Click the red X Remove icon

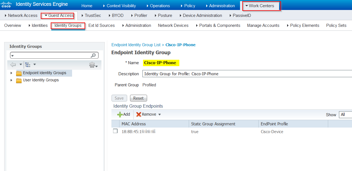[x=139, y=114]
